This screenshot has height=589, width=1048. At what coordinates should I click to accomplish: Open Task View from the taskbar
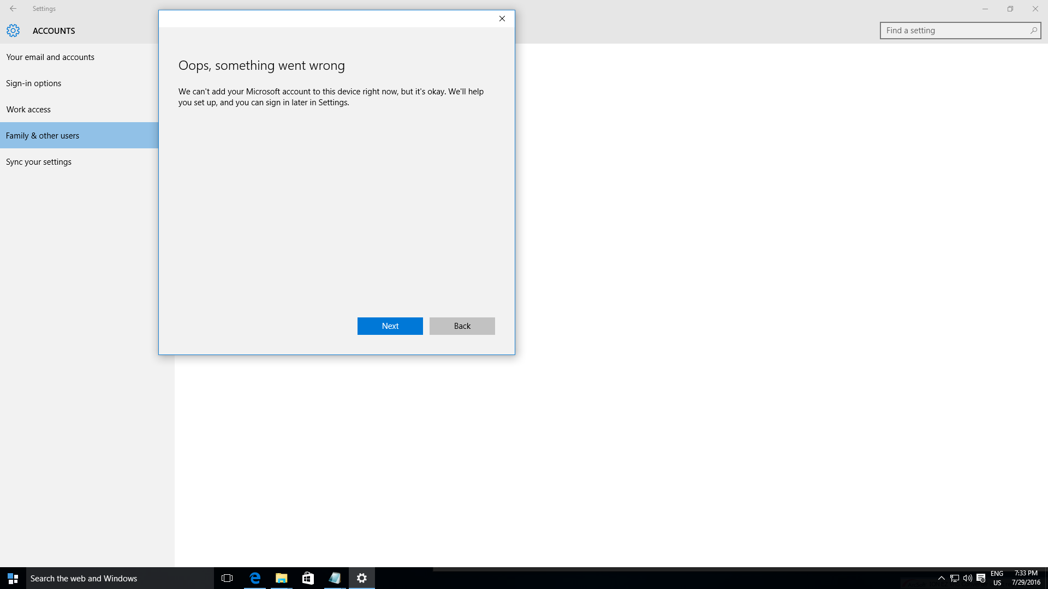[227, 578]
